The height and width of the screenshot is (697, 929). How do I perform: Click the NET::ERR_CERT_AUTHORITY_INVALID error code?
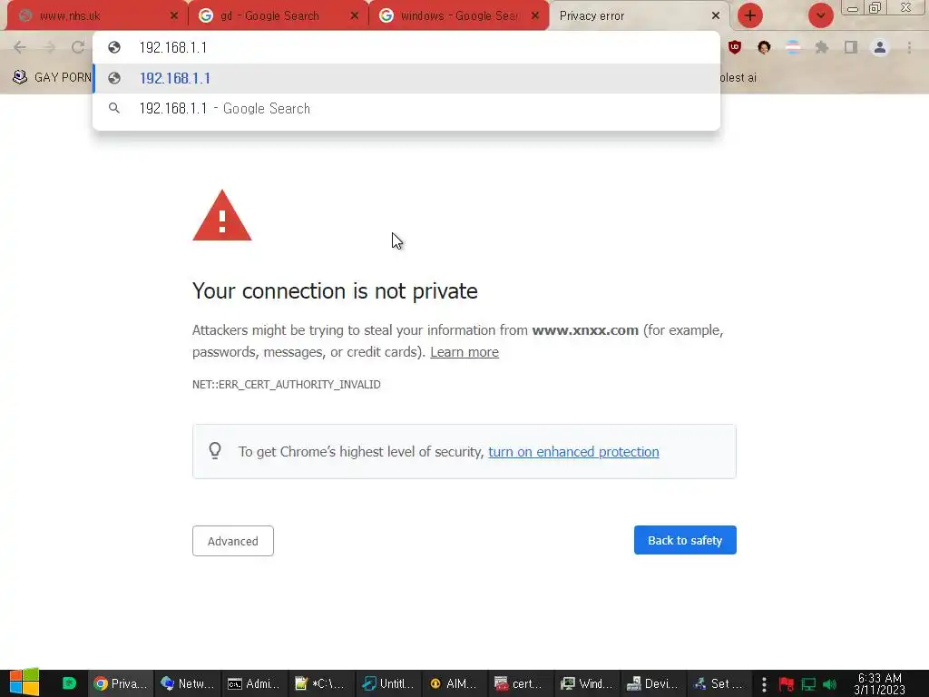pyautogui.click(x=286, y=385)
